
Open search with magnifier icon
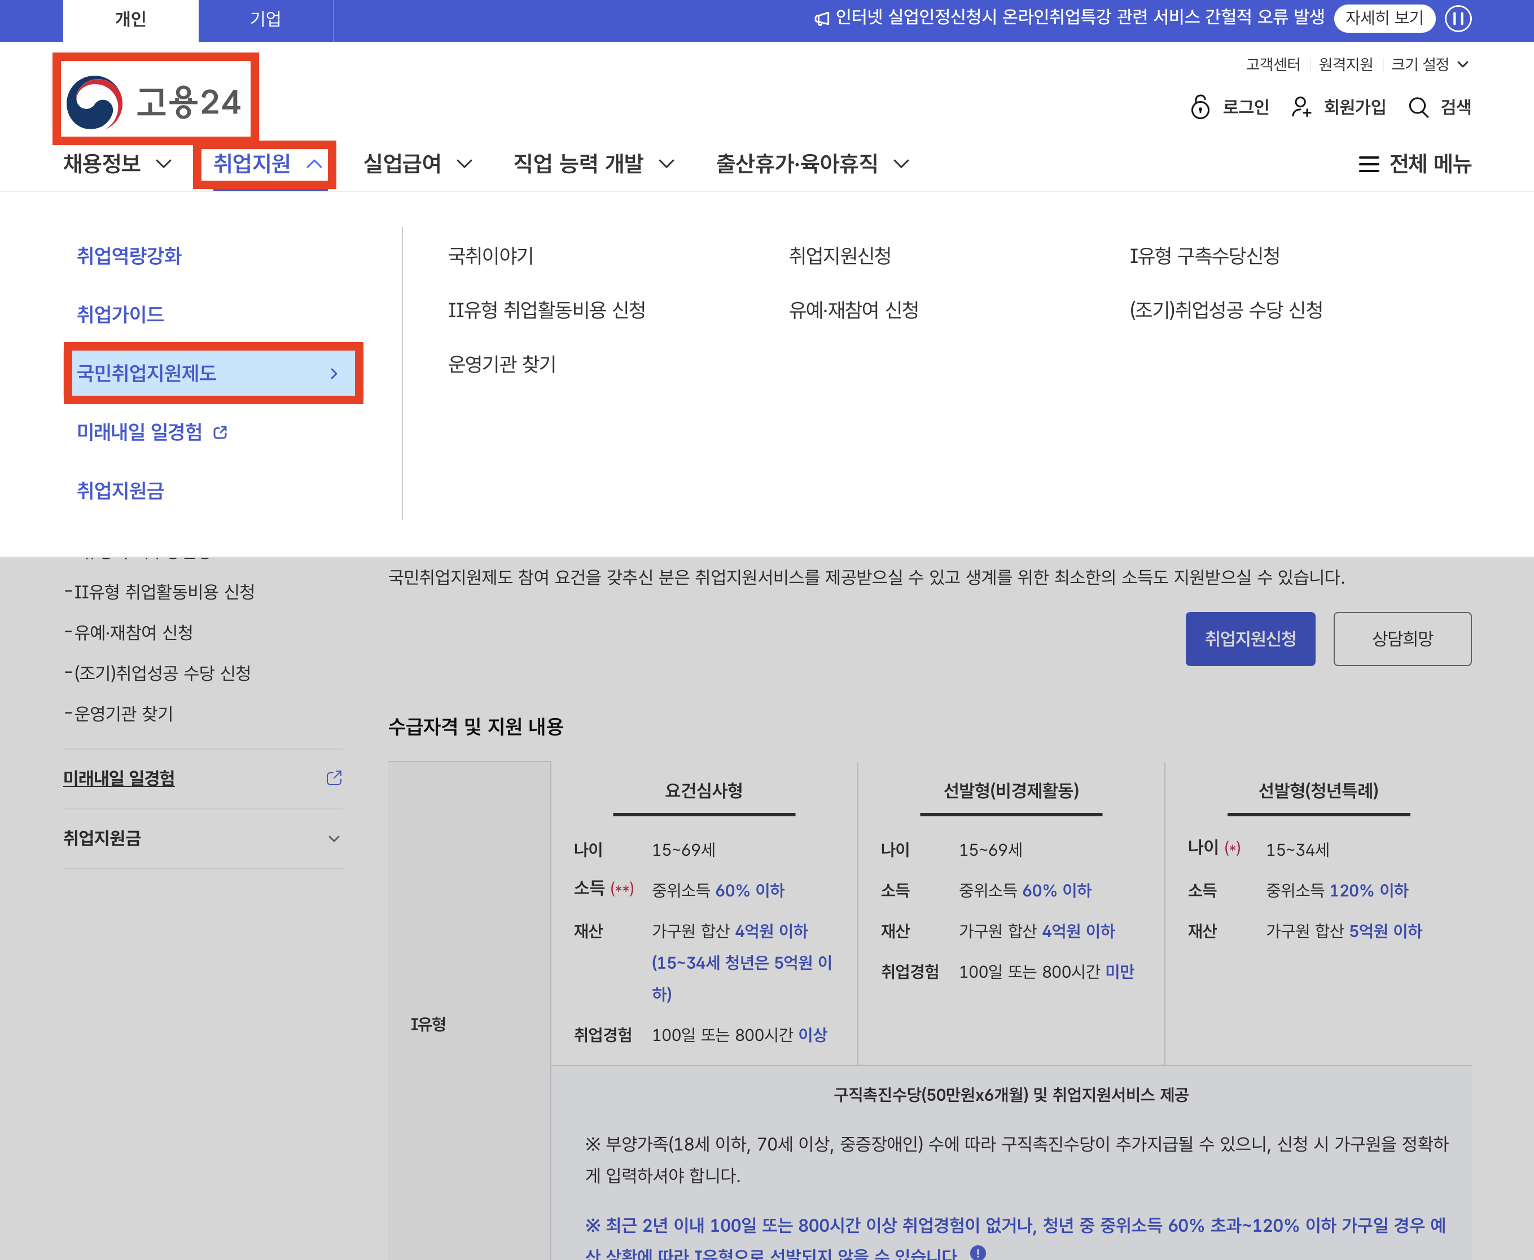click(x=1418, y=107)
